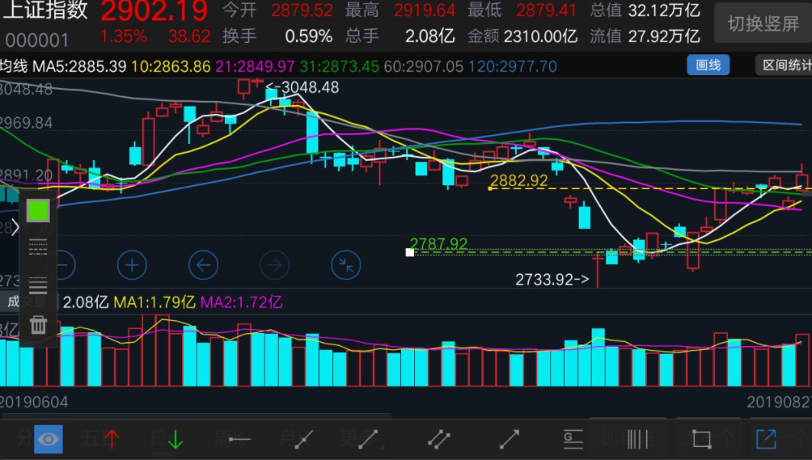812x460 pixels.
Task: Select the parallel channel drawing tool
Action: click(x=438, y=439)
